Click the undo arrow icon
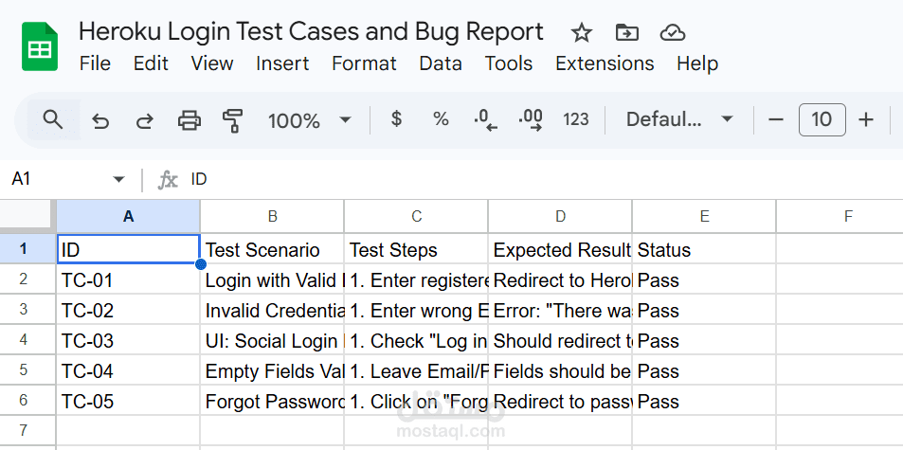This screenshot has height=450, width=903. click(x=100, y=120)
